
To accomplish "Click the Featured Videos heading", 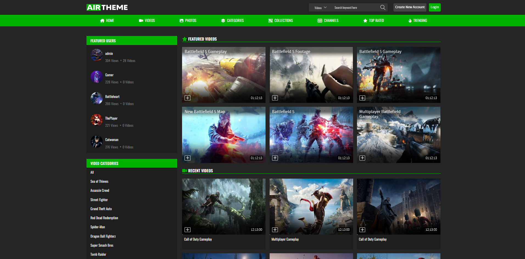I will click(x=202, y=39).
